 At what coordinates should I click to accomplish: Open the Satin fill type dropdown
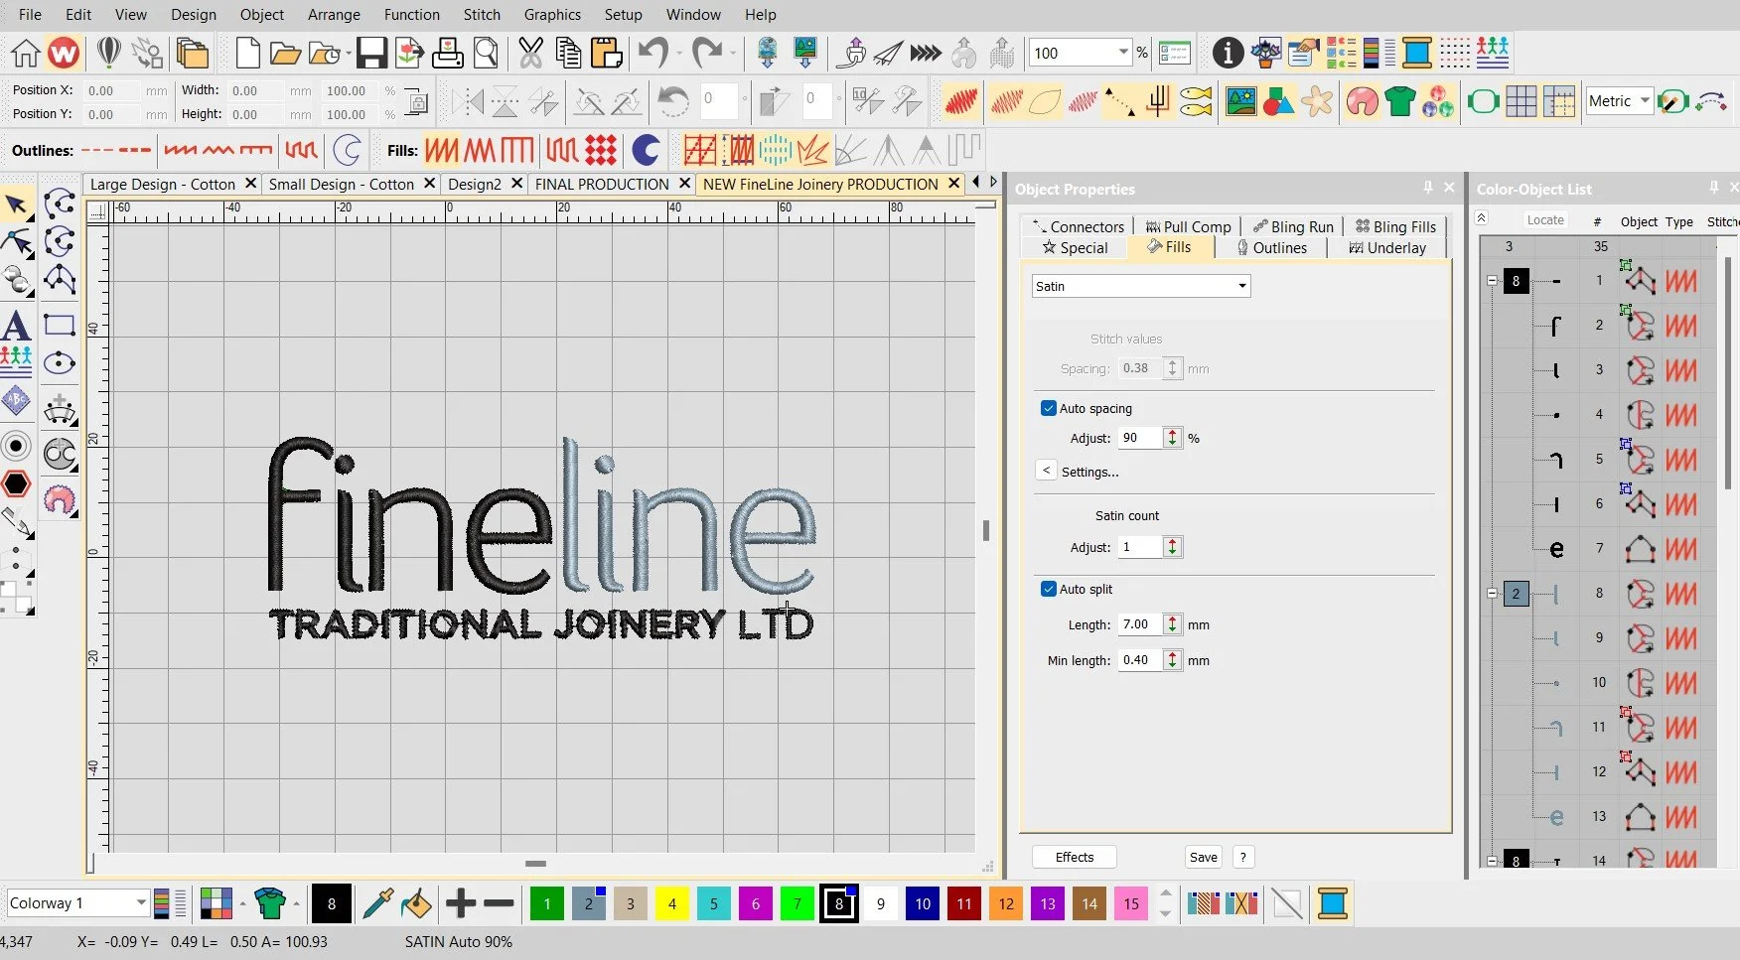coord(1241,286)
